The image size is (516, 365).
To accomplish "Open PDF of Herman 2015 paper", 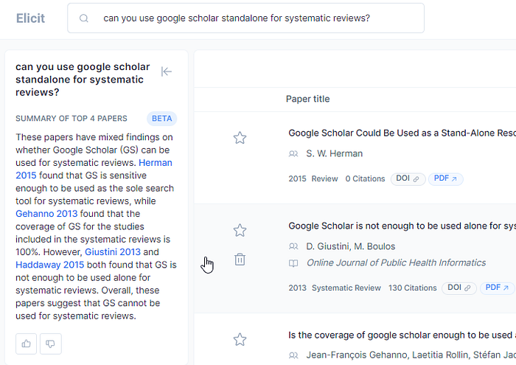I will click(445, 178).
